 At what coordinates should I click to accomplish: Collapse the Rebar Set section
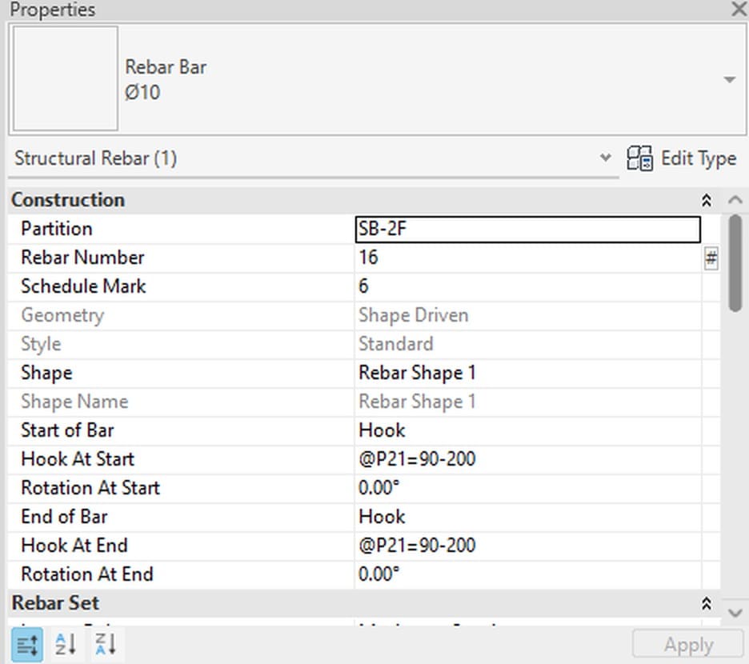(707, 604)
